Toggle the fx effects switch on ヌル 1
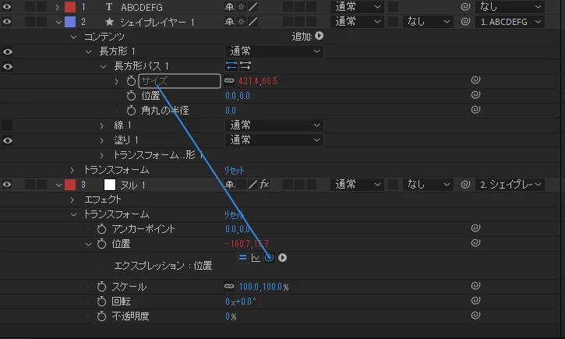 click(265, 185)
